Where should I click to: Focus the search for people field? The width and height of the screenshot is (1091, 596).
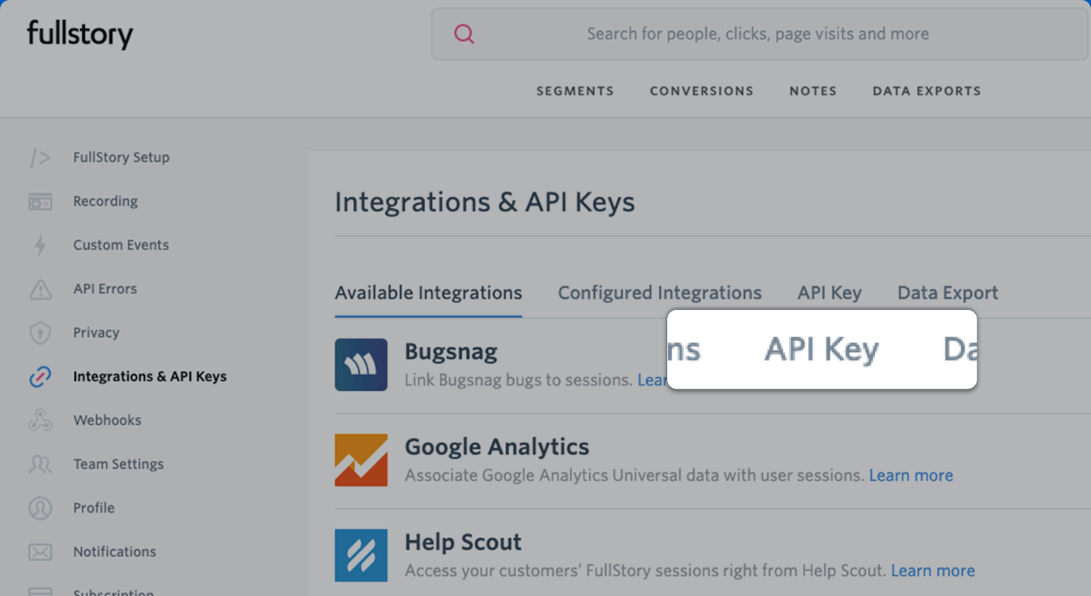[x=759, y=34]
